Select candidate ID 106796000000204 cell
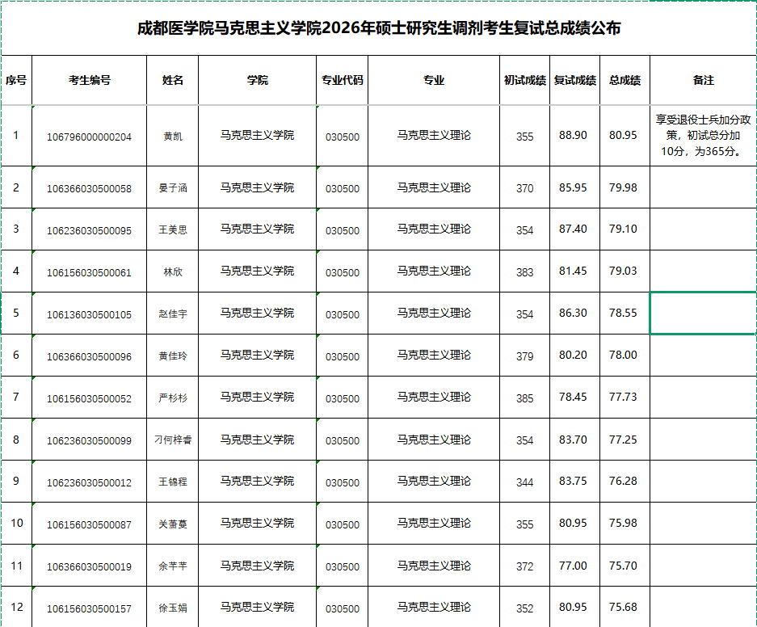The height and width of the screenshot is (627, 757). 89,137
